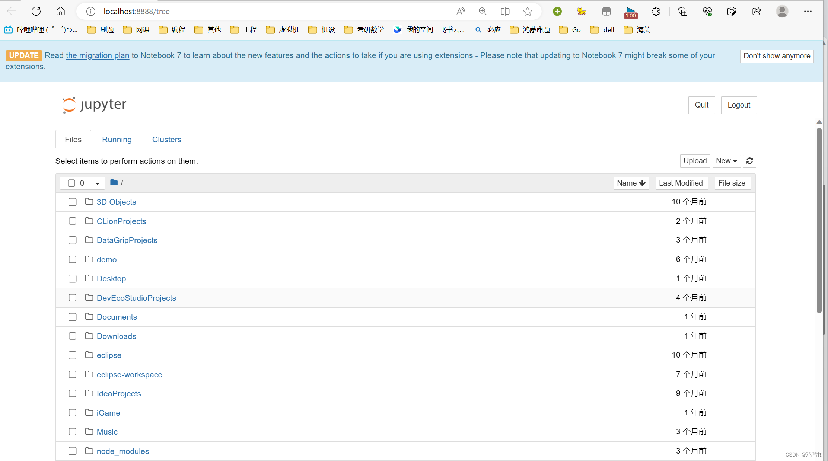Click the Jupyter logo
The image size is (828, 461).
(94, 105)
